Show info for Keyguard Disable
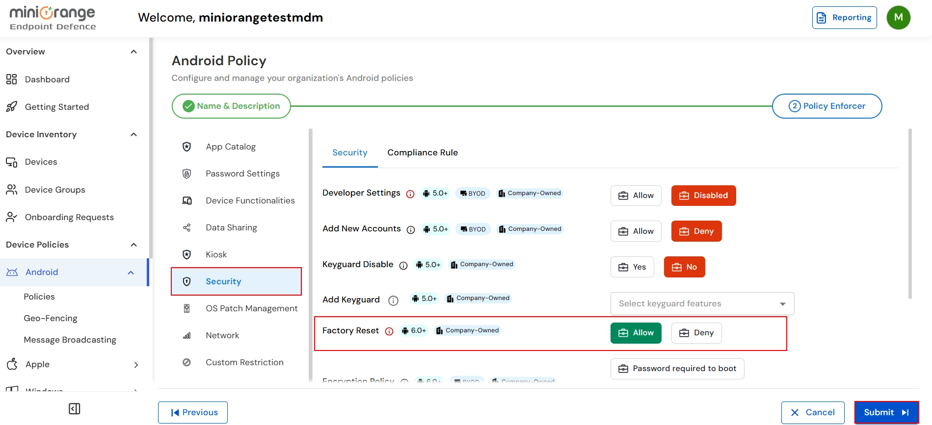932x425 pixels. point(403,266)
